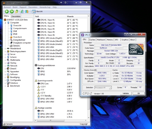The image size is (152, 129).
Task: Open the Bestand menu
Action: [7, 7]
